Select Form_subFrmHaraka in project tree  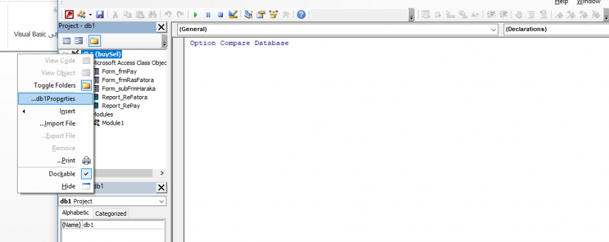tap(128, 88)
